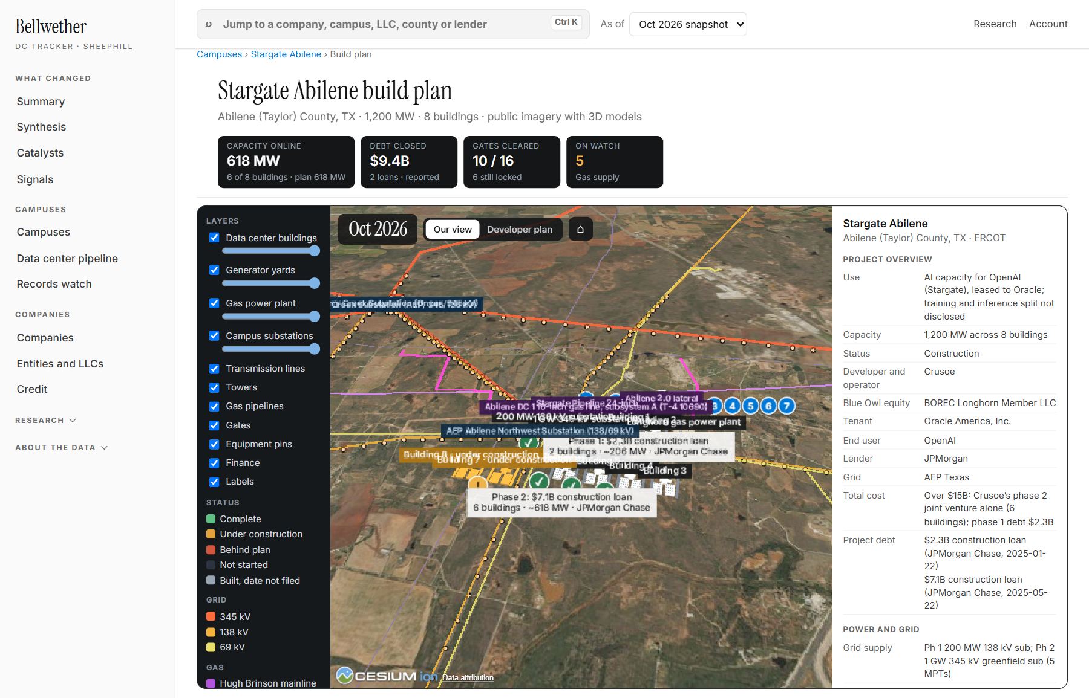
Task: Turn off the Labels layer checkbox
Action: click(214, 482)
